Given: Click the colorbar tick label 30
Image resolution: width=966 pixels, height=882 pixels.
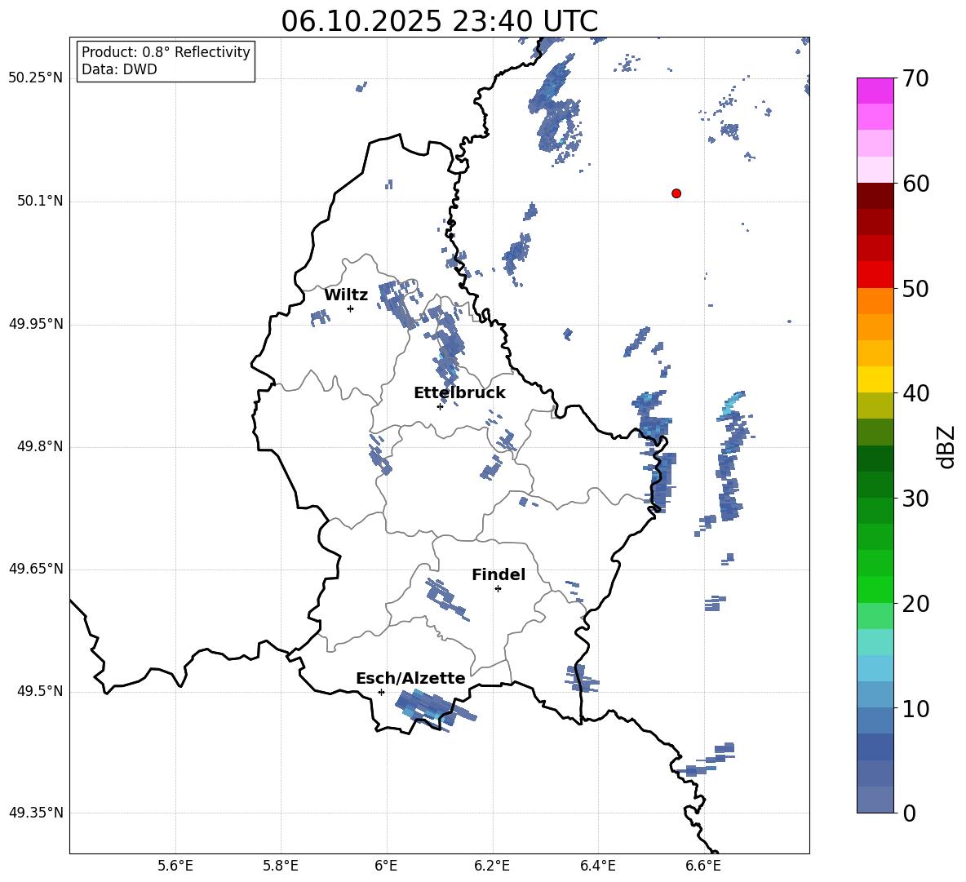Looking at the screenshot, I should 916,499.
